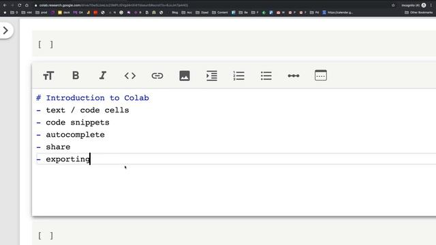This screenshot has height=245, width=436.
Task: Go back in the browser
Action: [x=5, y=5]
